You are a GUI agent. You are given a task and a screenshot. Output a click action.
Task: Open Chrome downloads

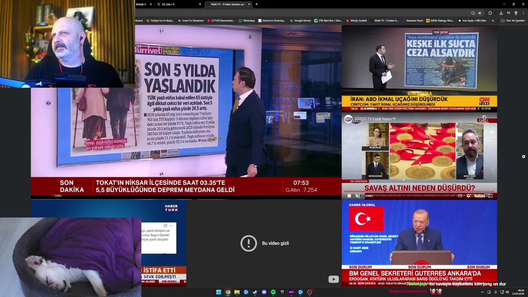(x=501, y=13)
